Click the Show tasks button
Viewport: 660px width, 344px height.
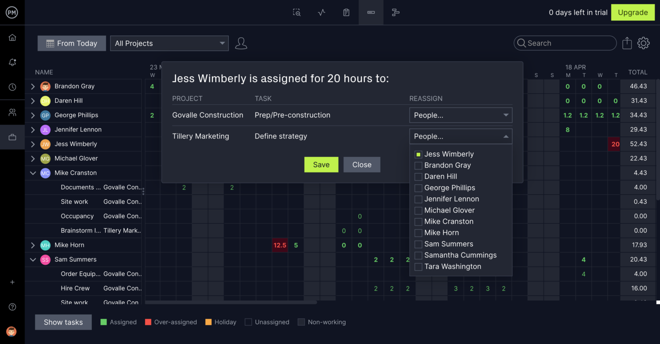tap(63, 322)
